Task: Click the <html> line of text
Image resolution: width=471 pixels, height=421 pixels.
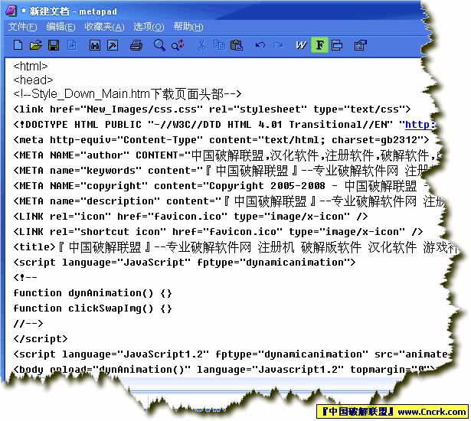Action: (31, 67)
